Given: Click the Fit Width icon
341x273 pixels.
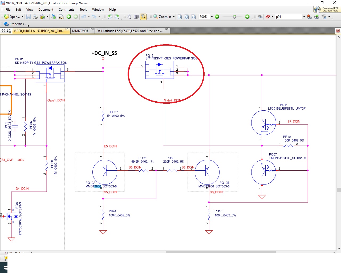Looking at the screenshot, I should tap(193, 17).
